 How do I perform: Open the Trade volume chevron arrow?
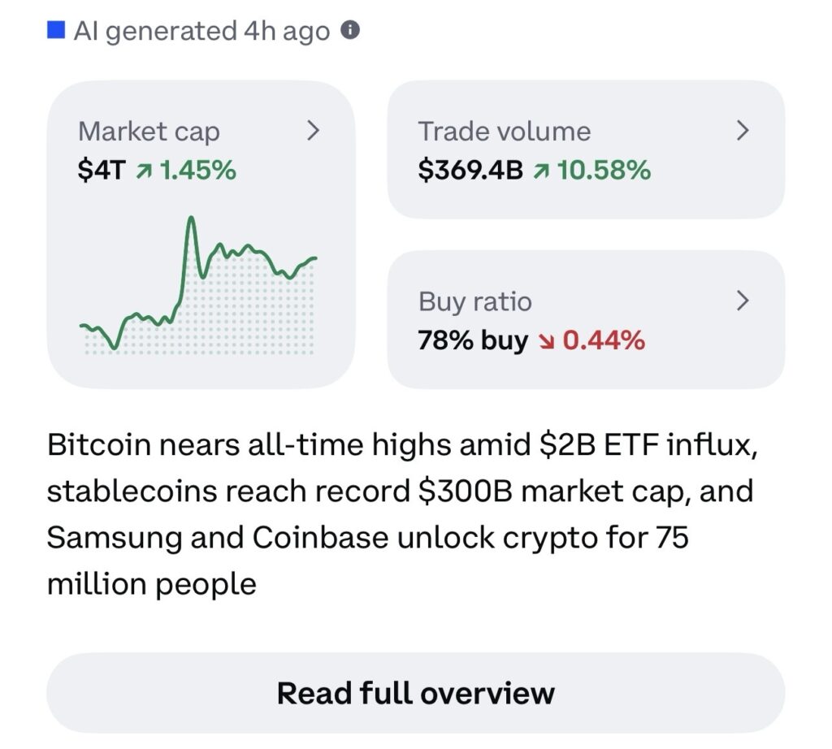742,131
